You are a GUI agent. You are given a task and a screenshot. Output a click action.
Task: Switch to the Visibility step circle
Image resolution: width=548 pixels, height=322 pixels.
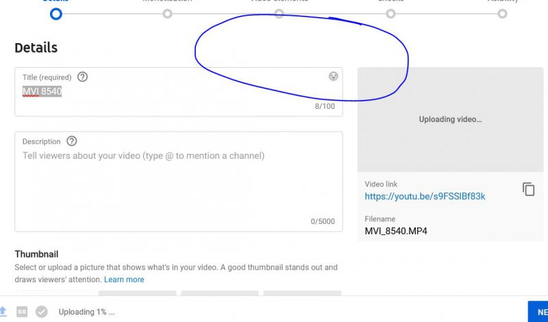[x=502, y=14]
